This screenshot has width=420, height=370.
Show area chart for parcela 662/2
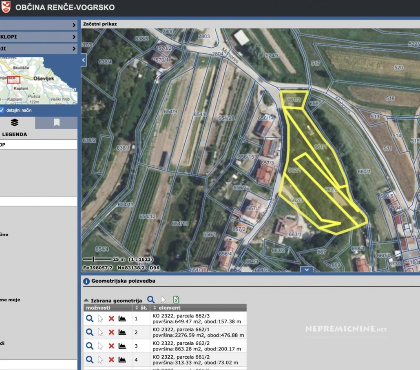click(x=122, y=346)
